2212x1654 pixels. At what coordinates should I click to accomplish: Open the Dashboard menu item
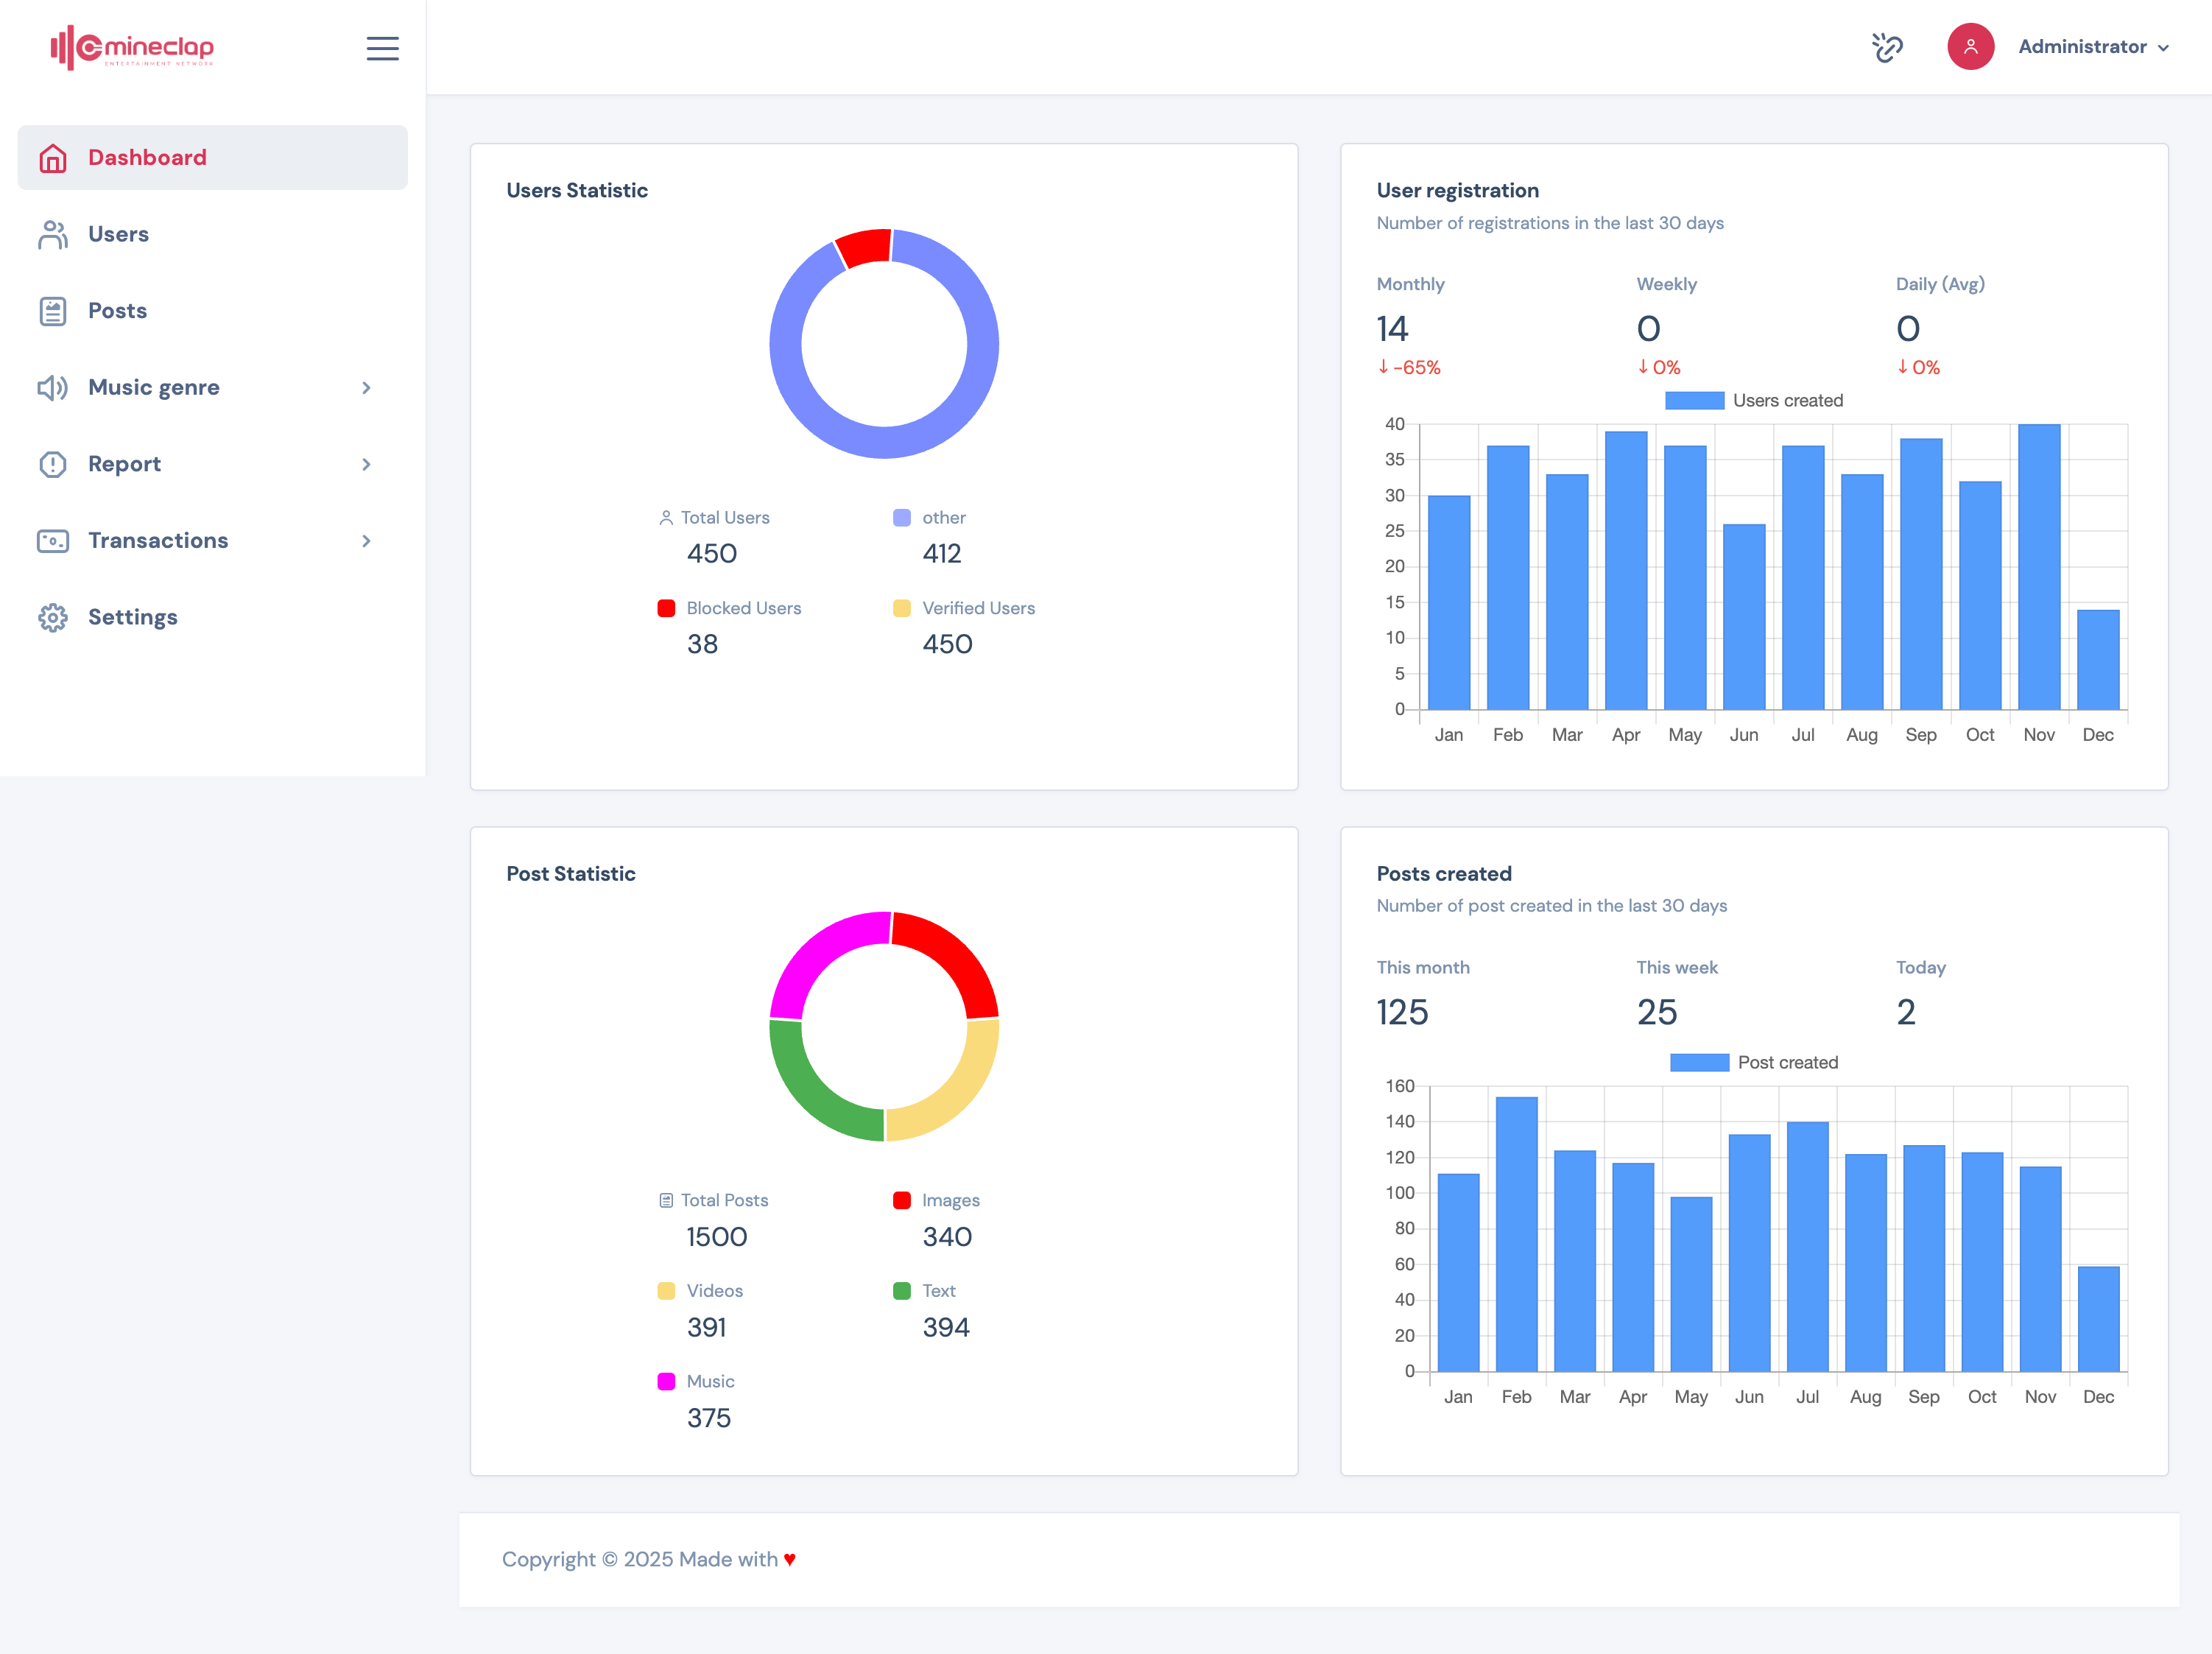pyautogui.click(x=212, y=158)
